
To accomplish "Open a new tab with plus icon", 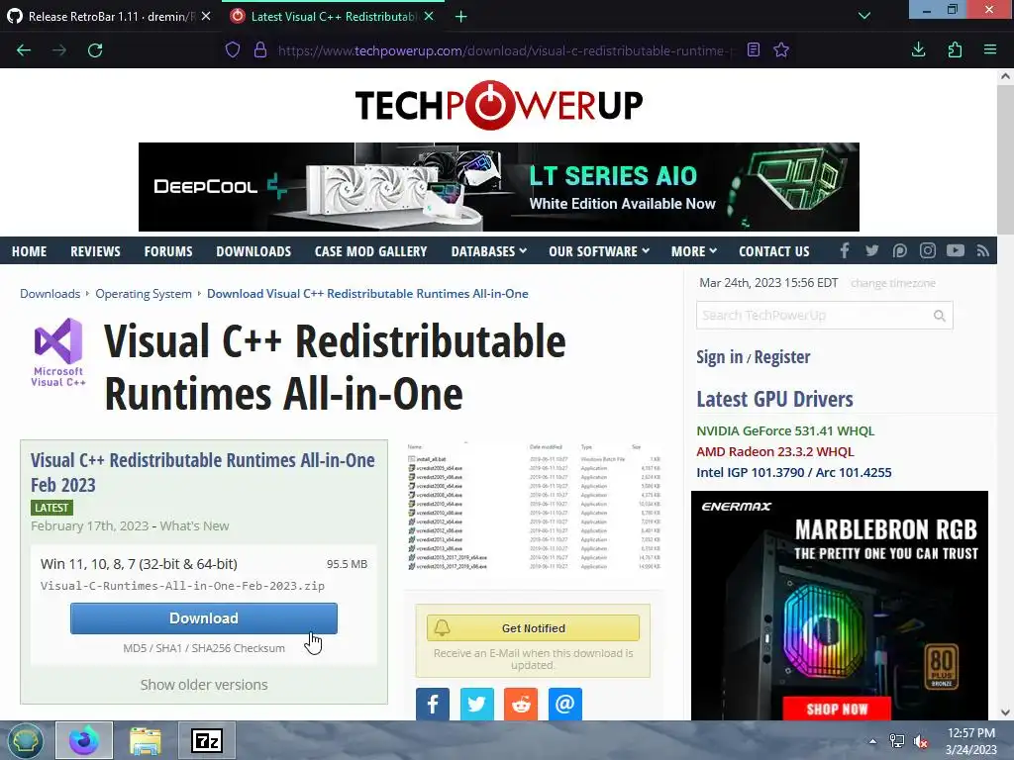I will tap(461, 17).
